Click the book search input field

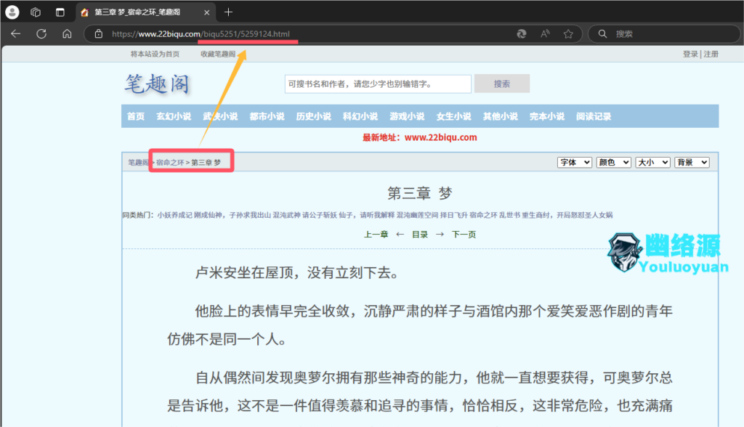[378, 84]
